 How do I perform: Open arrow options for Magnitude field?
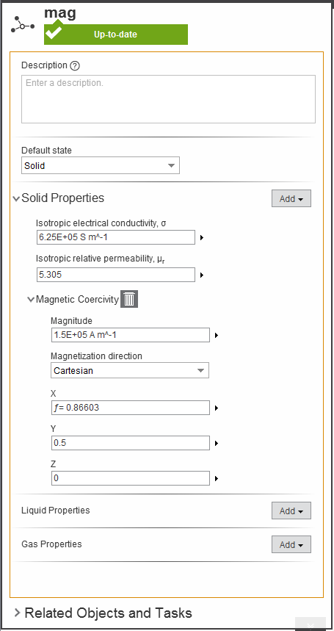click(217, 335)
